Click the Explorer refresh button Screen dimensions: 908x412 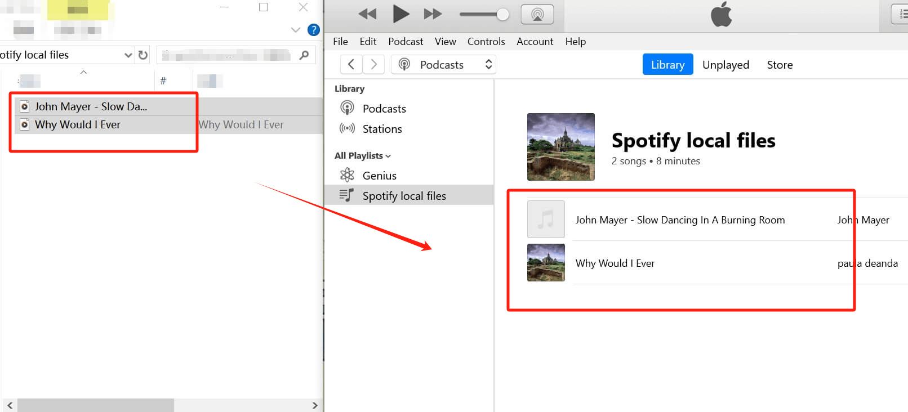[x=143, y=55]
